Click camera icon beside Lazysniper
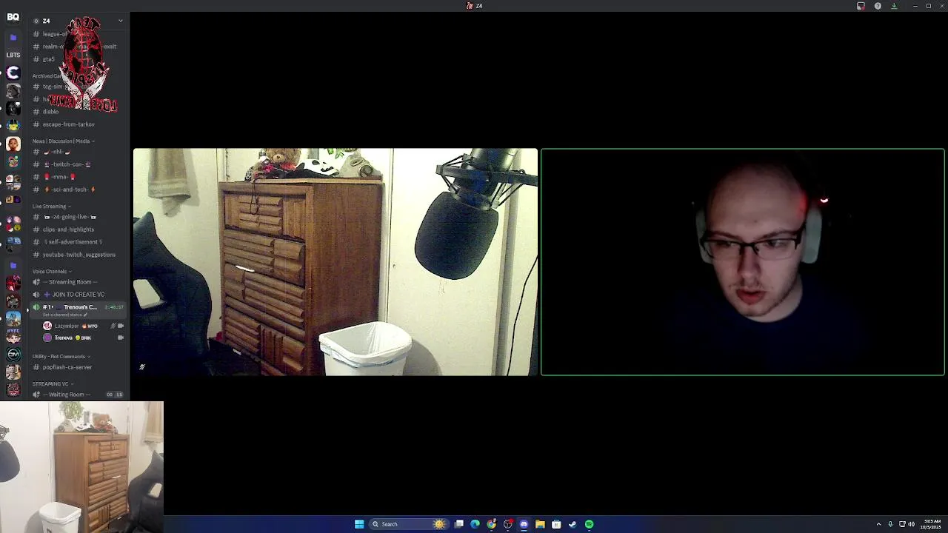Image resolution: width=948 pixels, height=533 pixels. 121,326
